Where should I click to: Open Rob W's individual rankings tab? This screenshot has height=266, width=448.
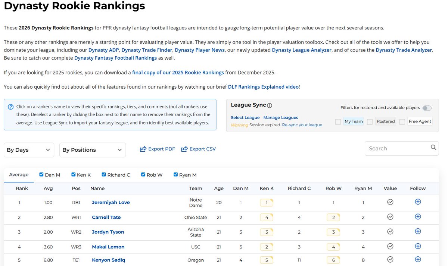click(x=155, y=175)
